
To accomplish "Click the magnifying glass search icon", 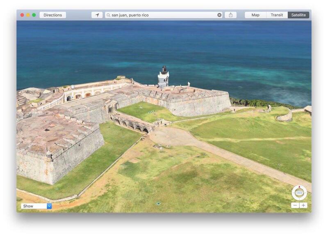I will coord(108,15).
